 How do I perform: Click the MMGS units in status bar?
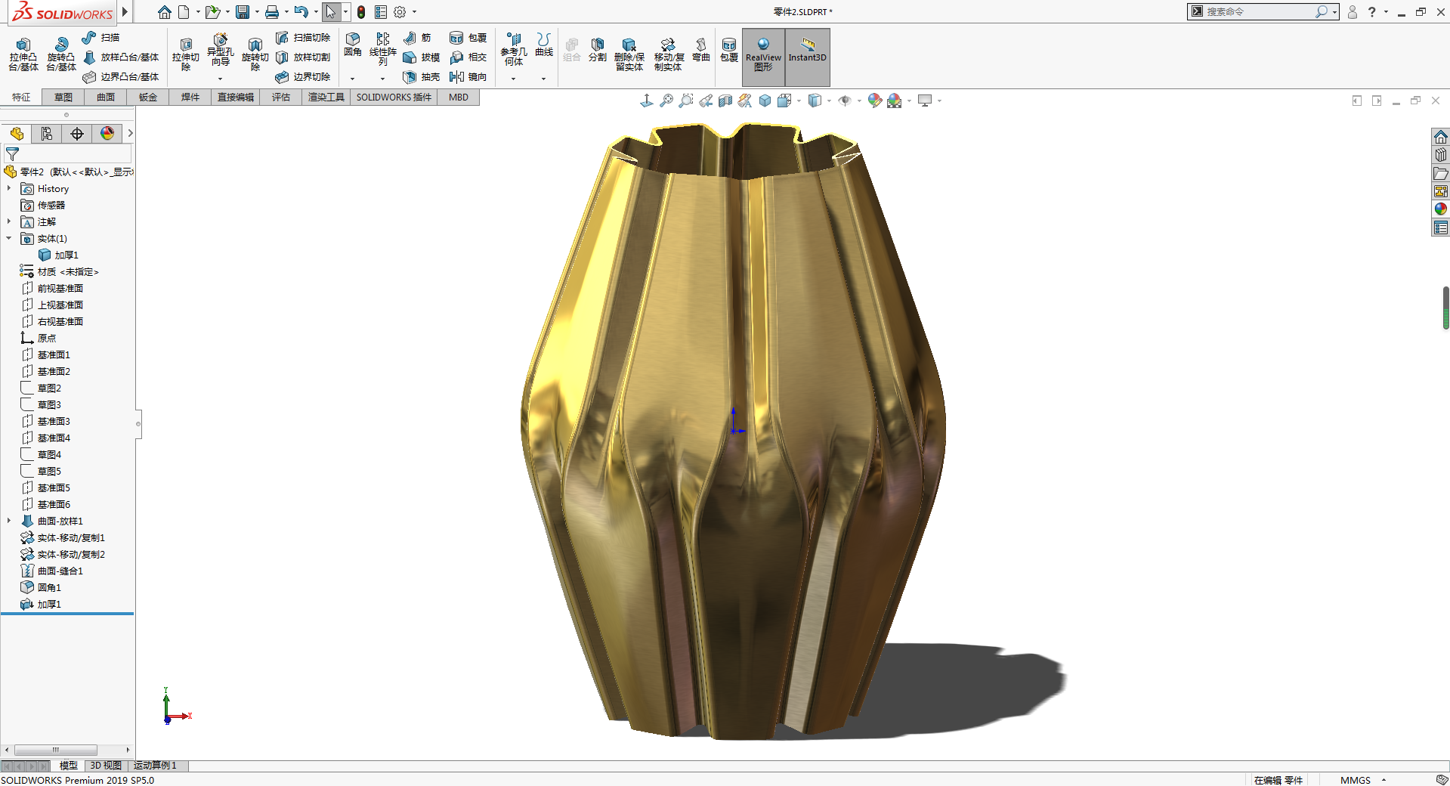click(x=1356, y=780)
